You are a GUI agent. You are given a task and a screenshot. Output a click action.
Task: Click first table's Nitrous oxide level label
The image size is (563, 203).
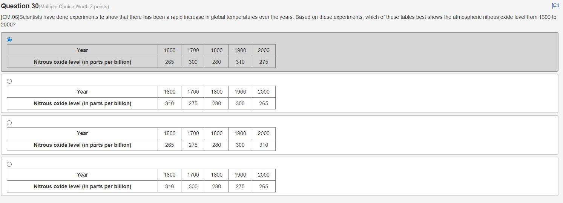click(83, 62)
